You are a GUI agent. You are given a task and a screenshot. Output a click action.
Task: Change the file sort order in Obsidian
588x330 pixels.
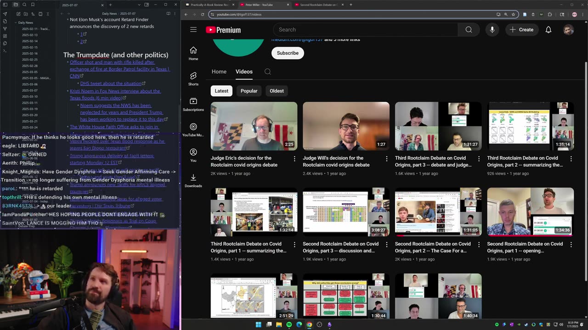(33, 14)
